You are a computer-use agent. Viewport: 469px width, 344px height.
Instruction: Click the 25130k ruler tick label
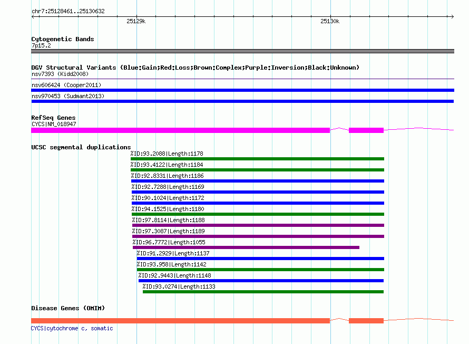click(330, 21)
